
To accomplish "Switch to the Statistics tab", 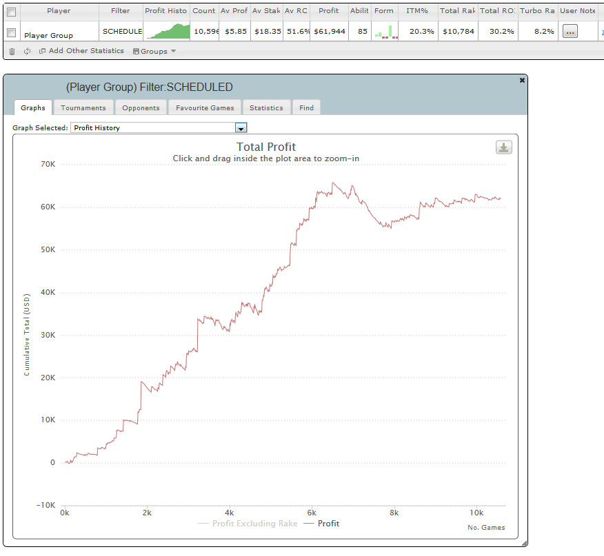I will 266,107.
